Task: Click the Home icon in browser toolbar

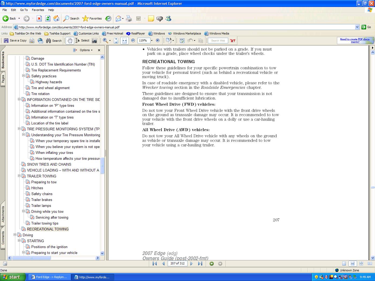Action: pyautogui.click(x=56, y=18)
